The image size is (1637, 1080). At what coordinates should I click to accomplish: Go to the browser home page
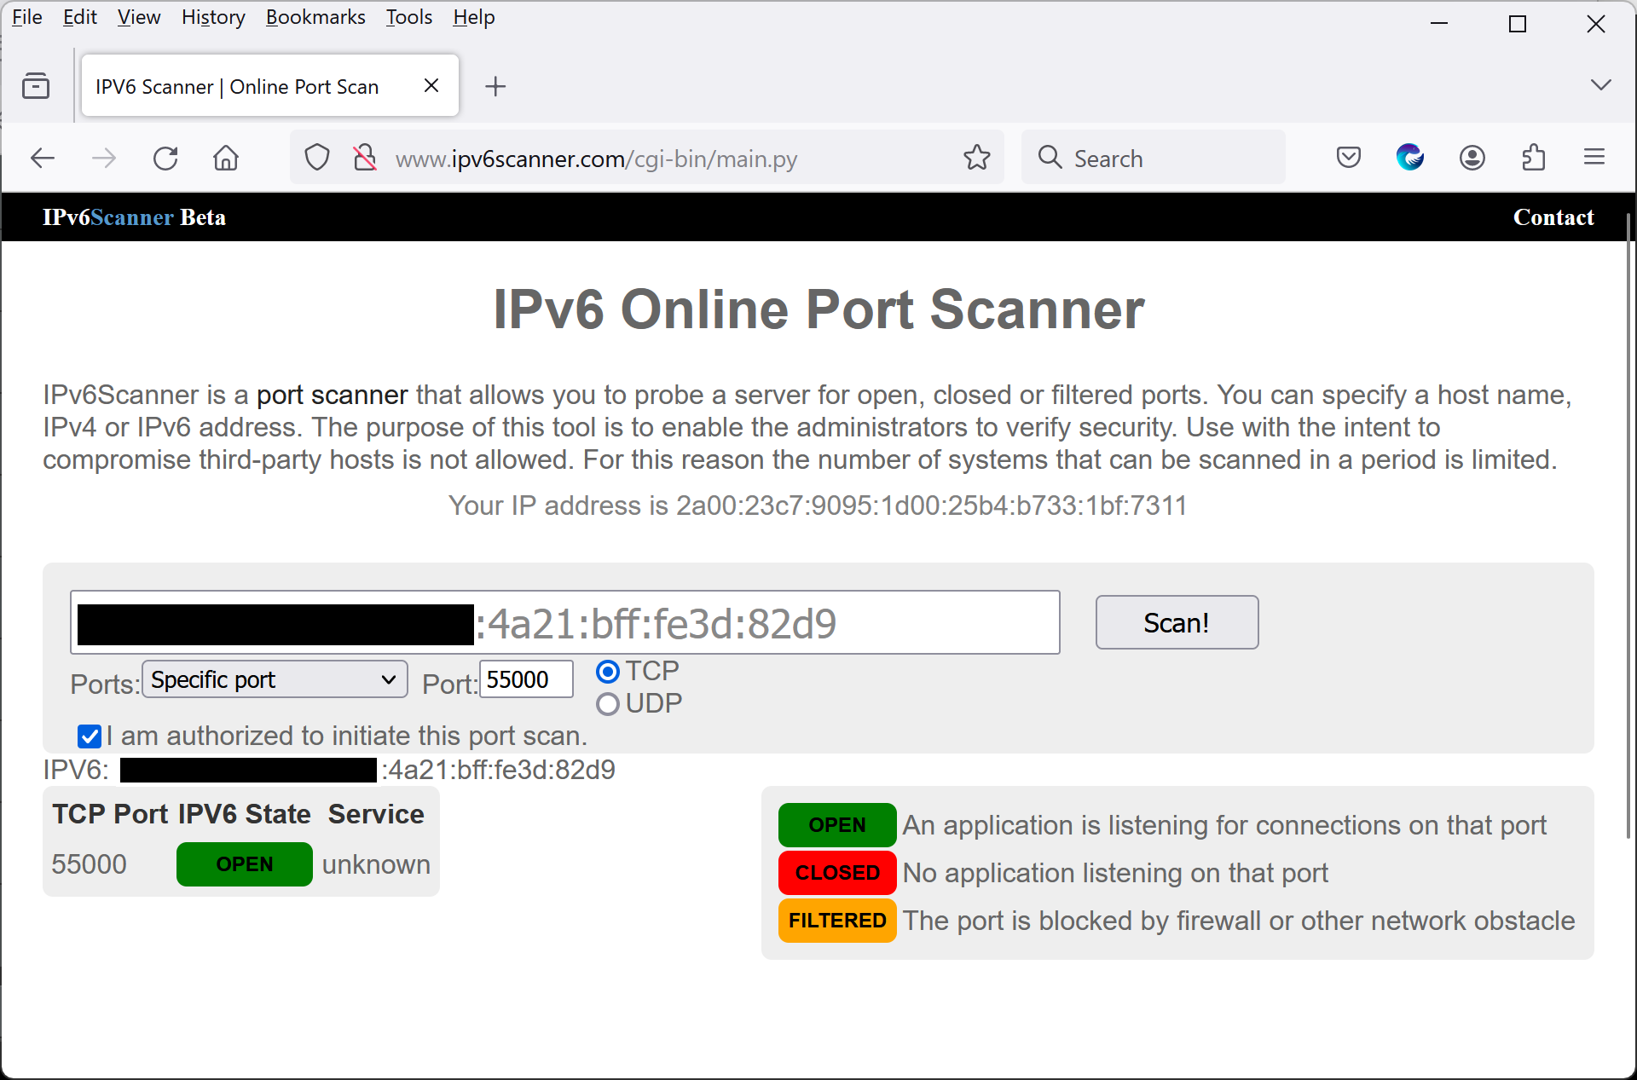coord(226,158)
